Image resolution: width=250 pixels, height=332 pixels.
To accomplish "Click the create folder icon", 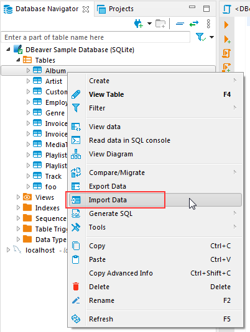I will [160, 24].
